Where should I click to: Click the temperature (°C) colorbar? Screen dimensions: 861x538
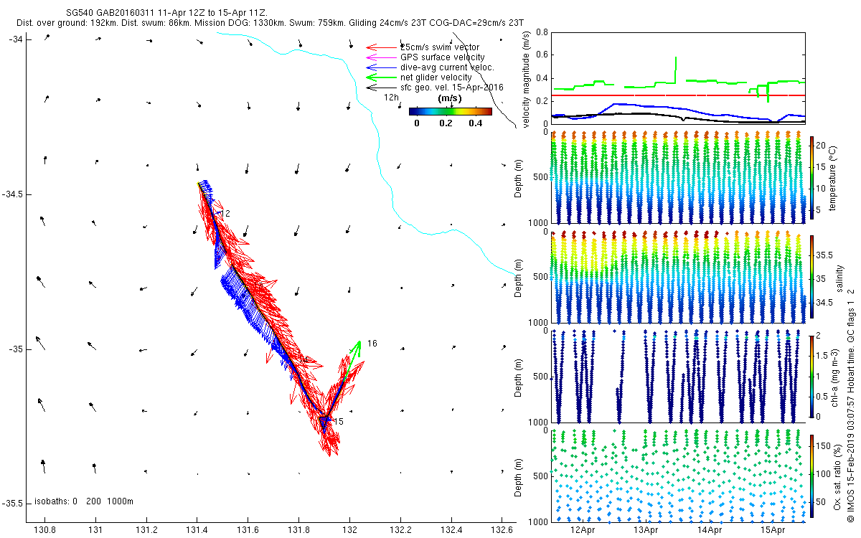pos(812,176)
